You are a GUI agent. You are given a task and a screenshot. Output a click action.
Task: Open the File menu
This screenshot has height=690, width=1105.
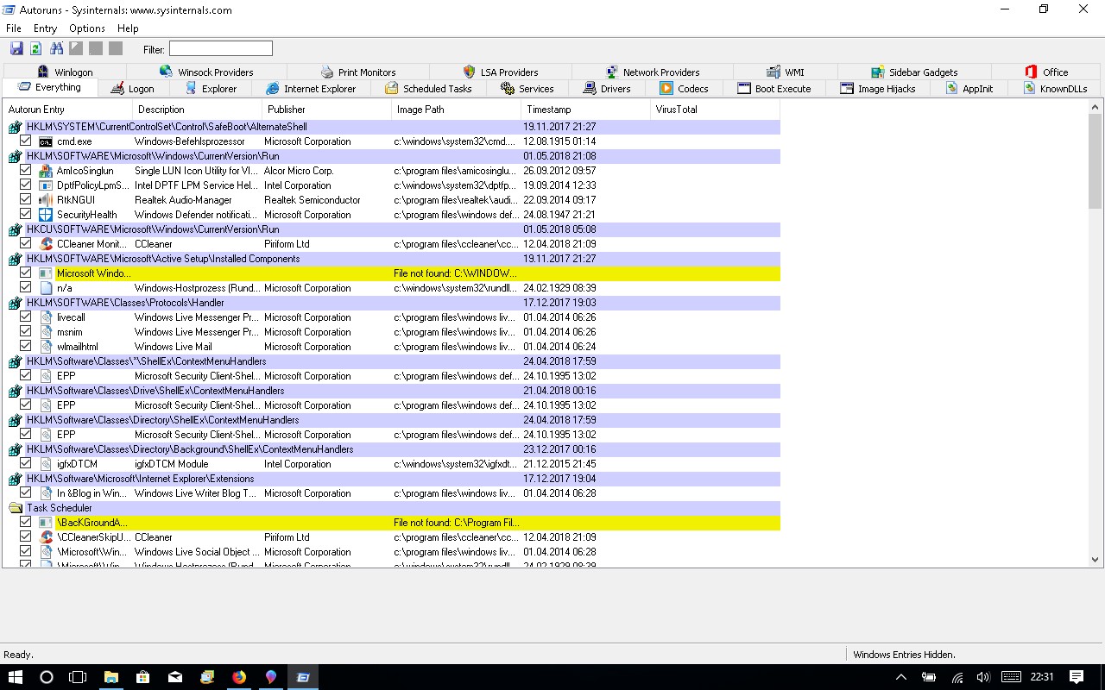coord(13,28)
